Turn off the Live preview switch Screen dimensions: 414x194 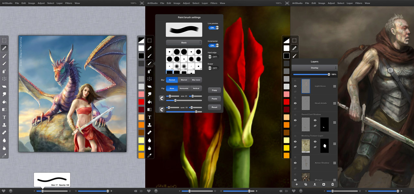point(213,28)
